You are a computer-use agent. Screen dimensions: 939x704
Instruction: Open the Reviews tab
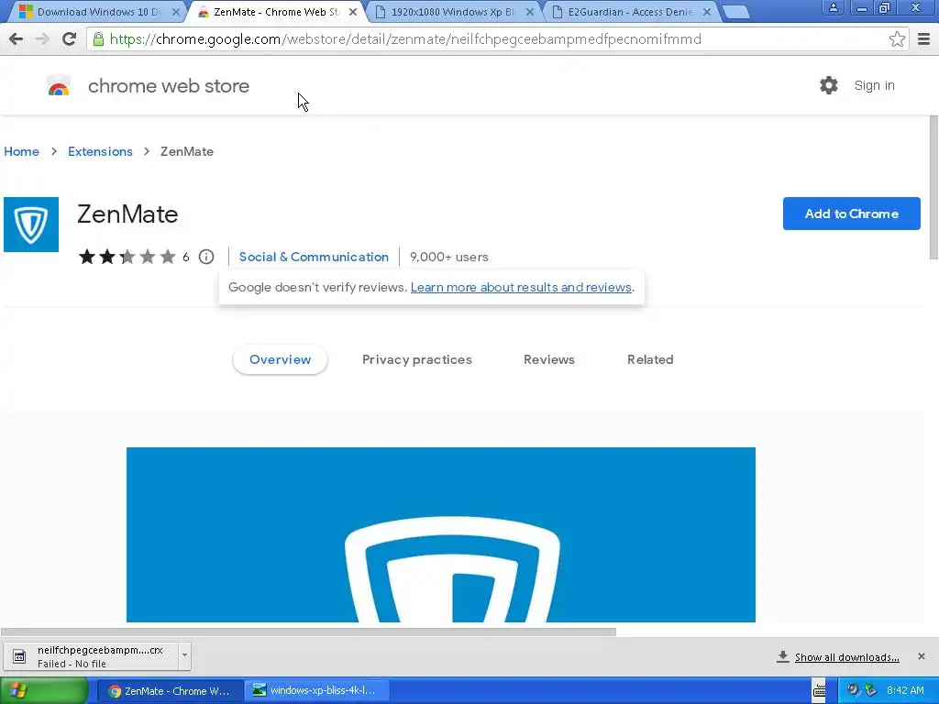click(x=549, y=359)
